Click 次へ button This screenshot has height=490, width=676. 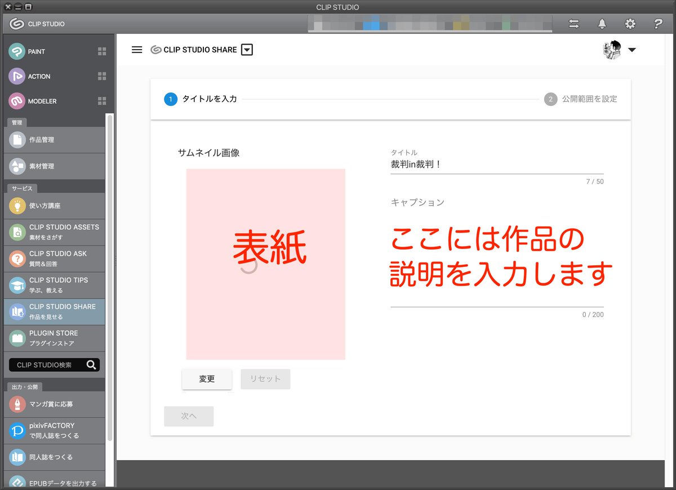pos(189,416)
